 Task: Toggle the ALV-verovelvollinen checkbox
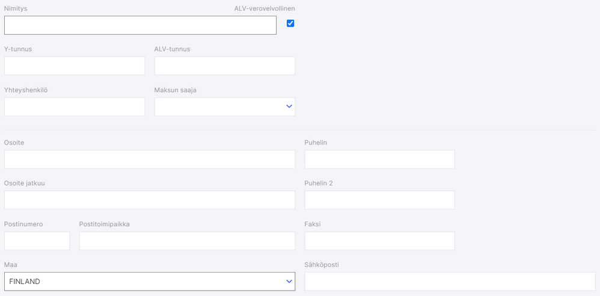coord(290,23)
